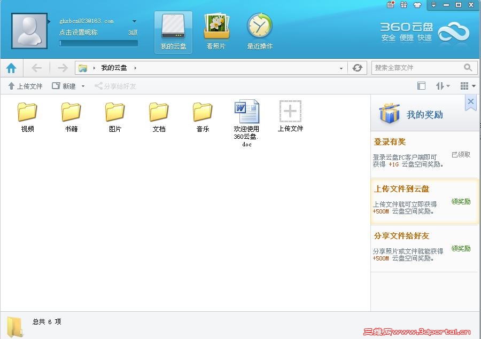
Task: Click the 我的奖励 panel heading
Action: (424, 115)
